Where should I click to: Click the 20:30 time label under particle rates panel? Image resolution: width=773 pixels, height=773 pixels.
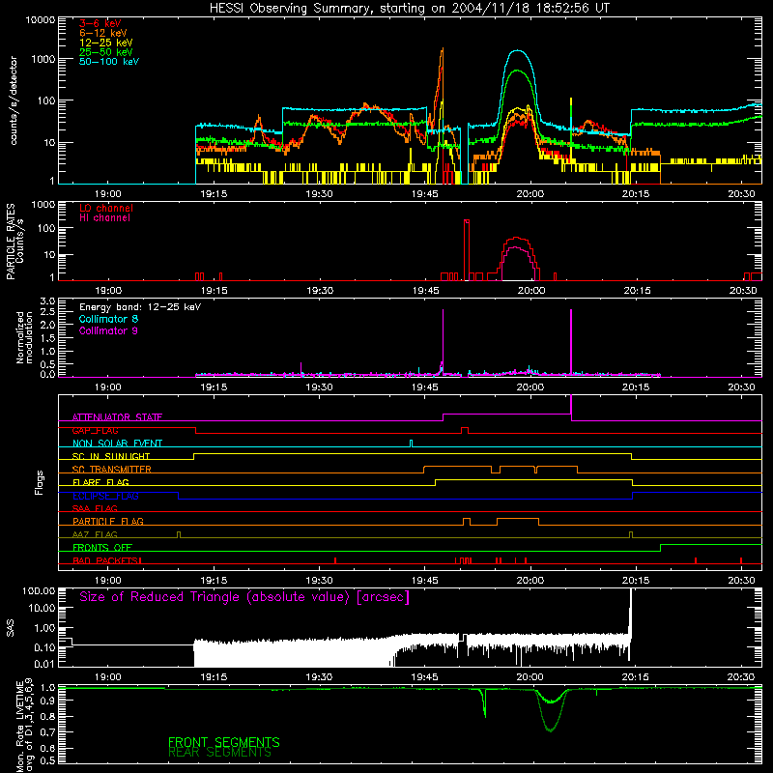point(742,291)
